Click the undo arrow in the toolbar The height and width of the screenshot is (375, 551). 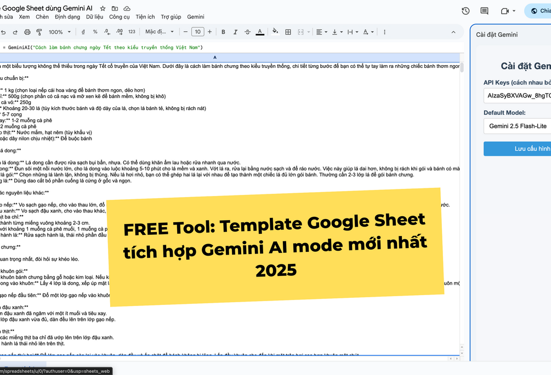[x=3, y=32]
